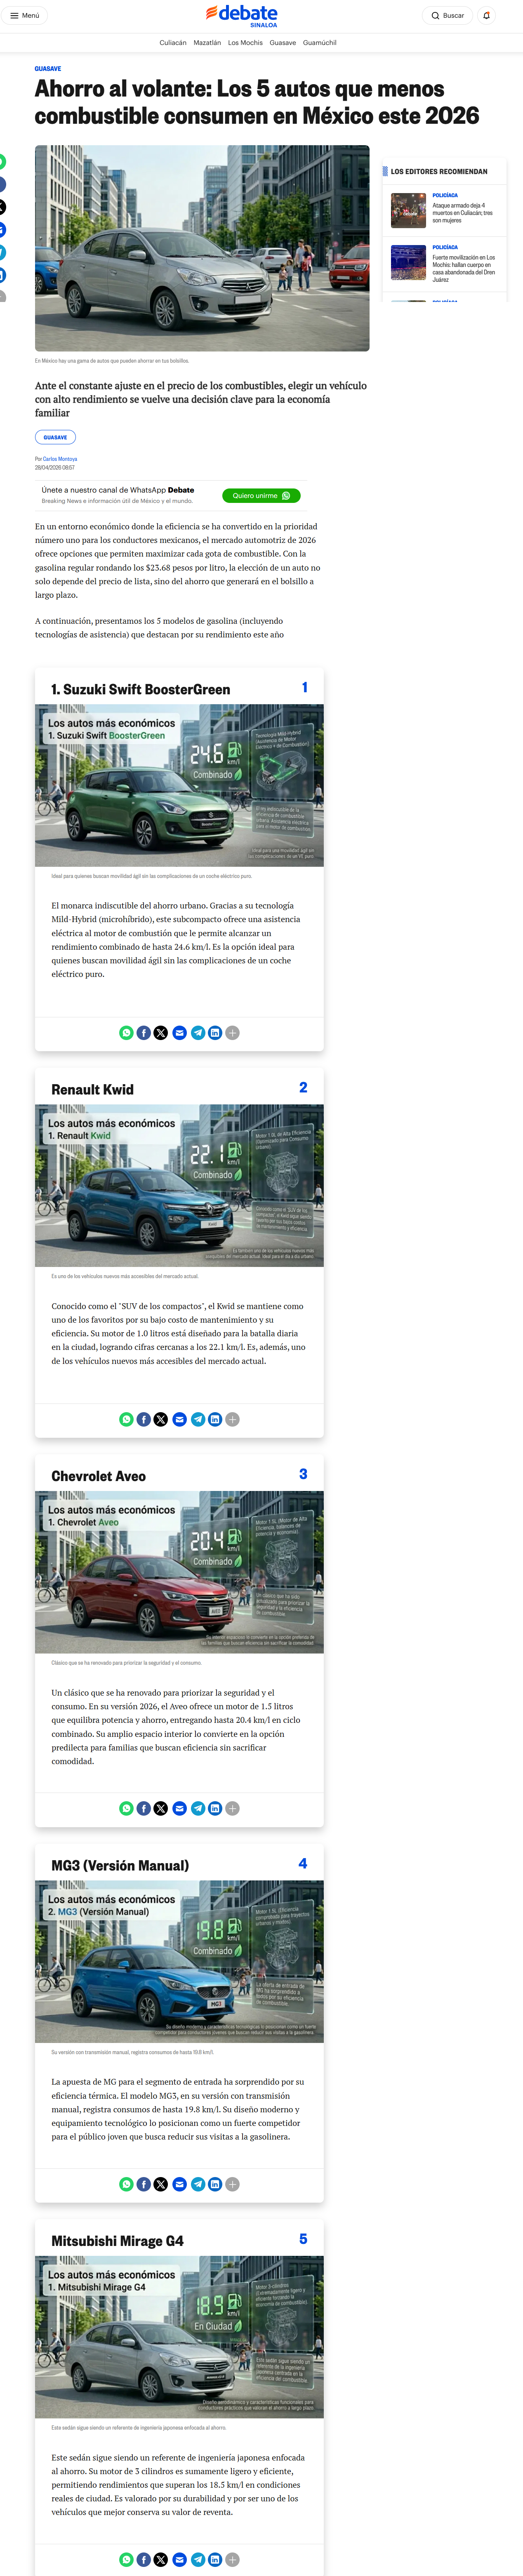Click the Fuerte movilización story thumbnail
The image size is (523, 2576).
[x=408, y=262]
